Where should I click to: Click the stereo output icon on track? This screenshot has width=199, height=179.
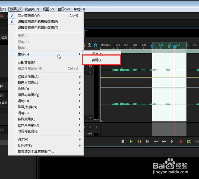tap(90, 133)
